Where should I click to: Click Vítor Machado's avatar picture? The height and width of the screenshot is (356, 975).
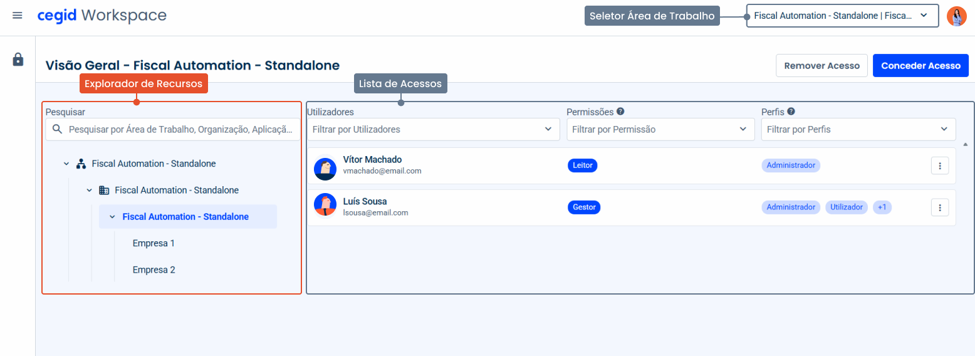tap(325, 166)
